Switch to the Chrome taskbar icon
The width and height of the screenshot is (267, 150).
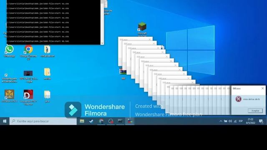point(101,121)
